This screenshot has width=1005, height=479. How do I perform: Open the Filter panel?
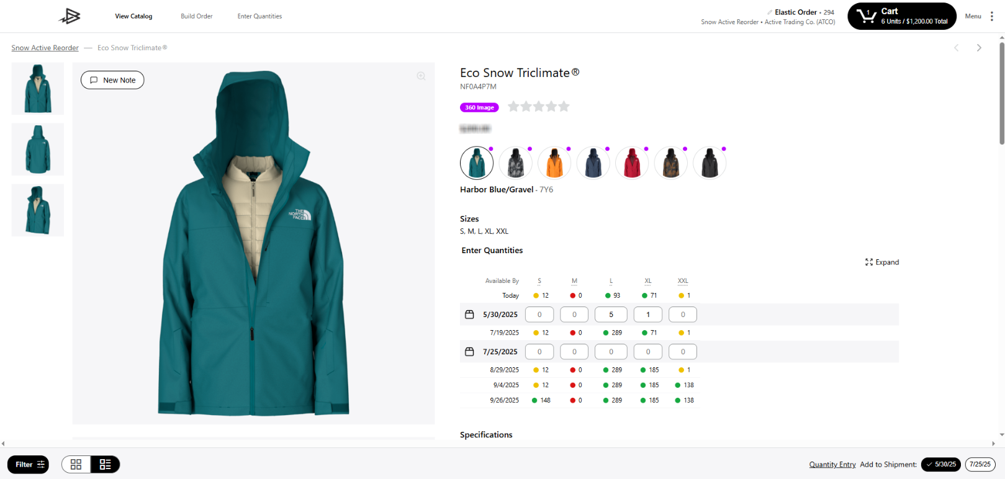click(29, 464)
